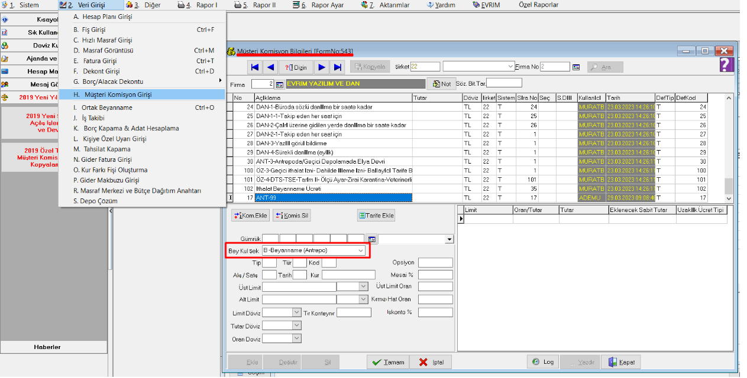Click the Açıklama column header
747x378 pixels.
click(333, 97)
